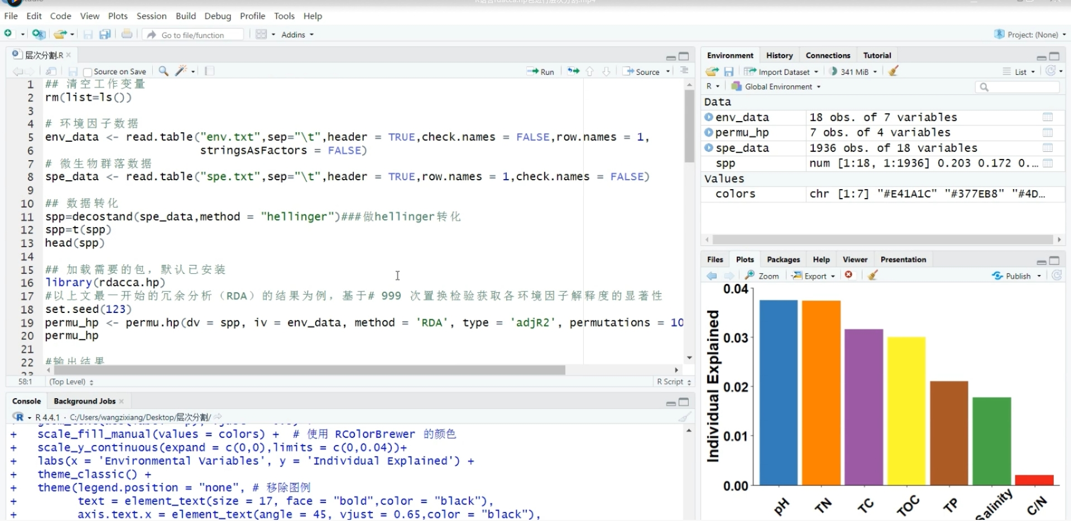Click the Compile Report notebook icon

(x=210, y=71)
